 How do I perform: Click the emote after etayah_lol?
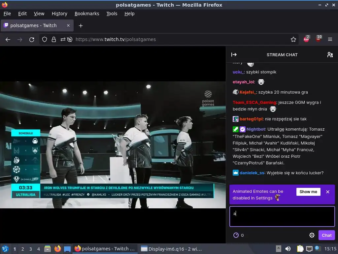point(261,82)
